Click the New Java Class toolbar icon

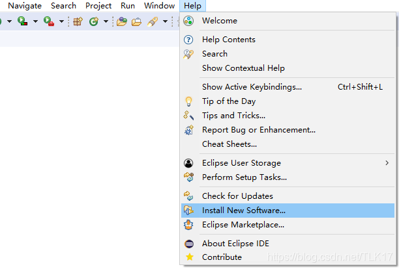coord(94,21)
